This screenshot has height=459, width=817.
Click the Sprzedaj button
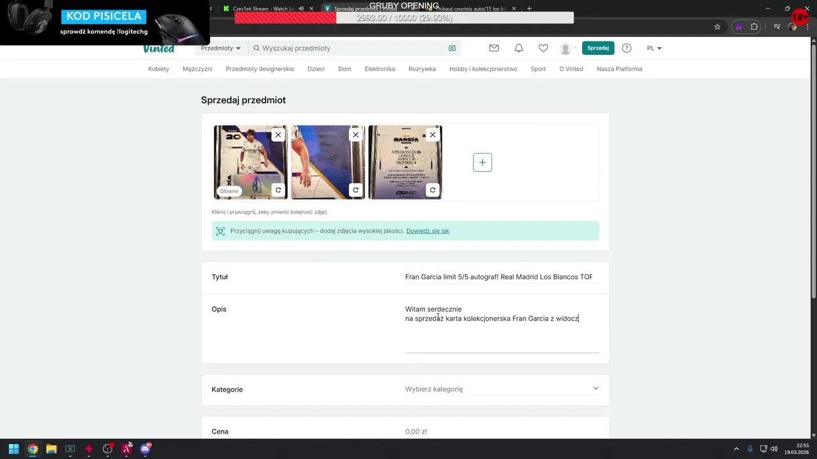pyautogui.click(x=598, y=48)
